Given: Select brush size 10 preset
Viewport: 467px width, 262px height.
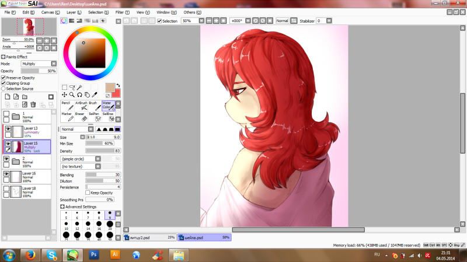Looking at the screenshot, I should point(66,225).
